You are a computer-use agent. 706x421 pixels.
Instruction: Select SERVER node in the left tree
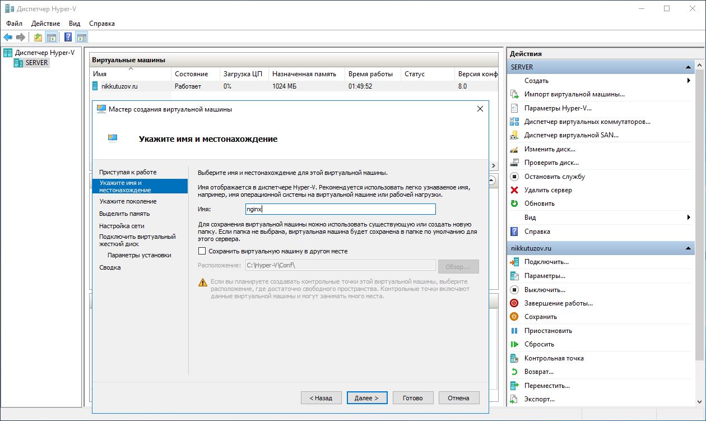tap(37, 63)
